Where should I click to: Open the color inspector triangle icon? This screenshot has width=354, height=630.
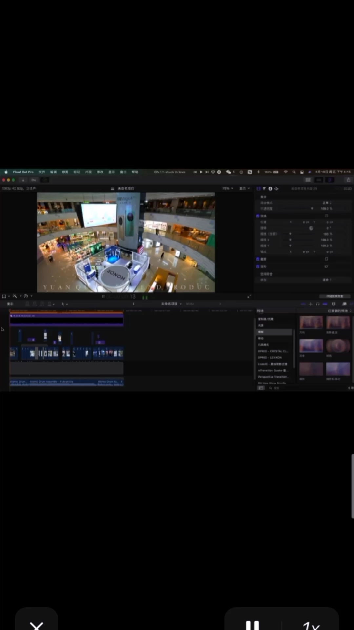pos(264,189)
